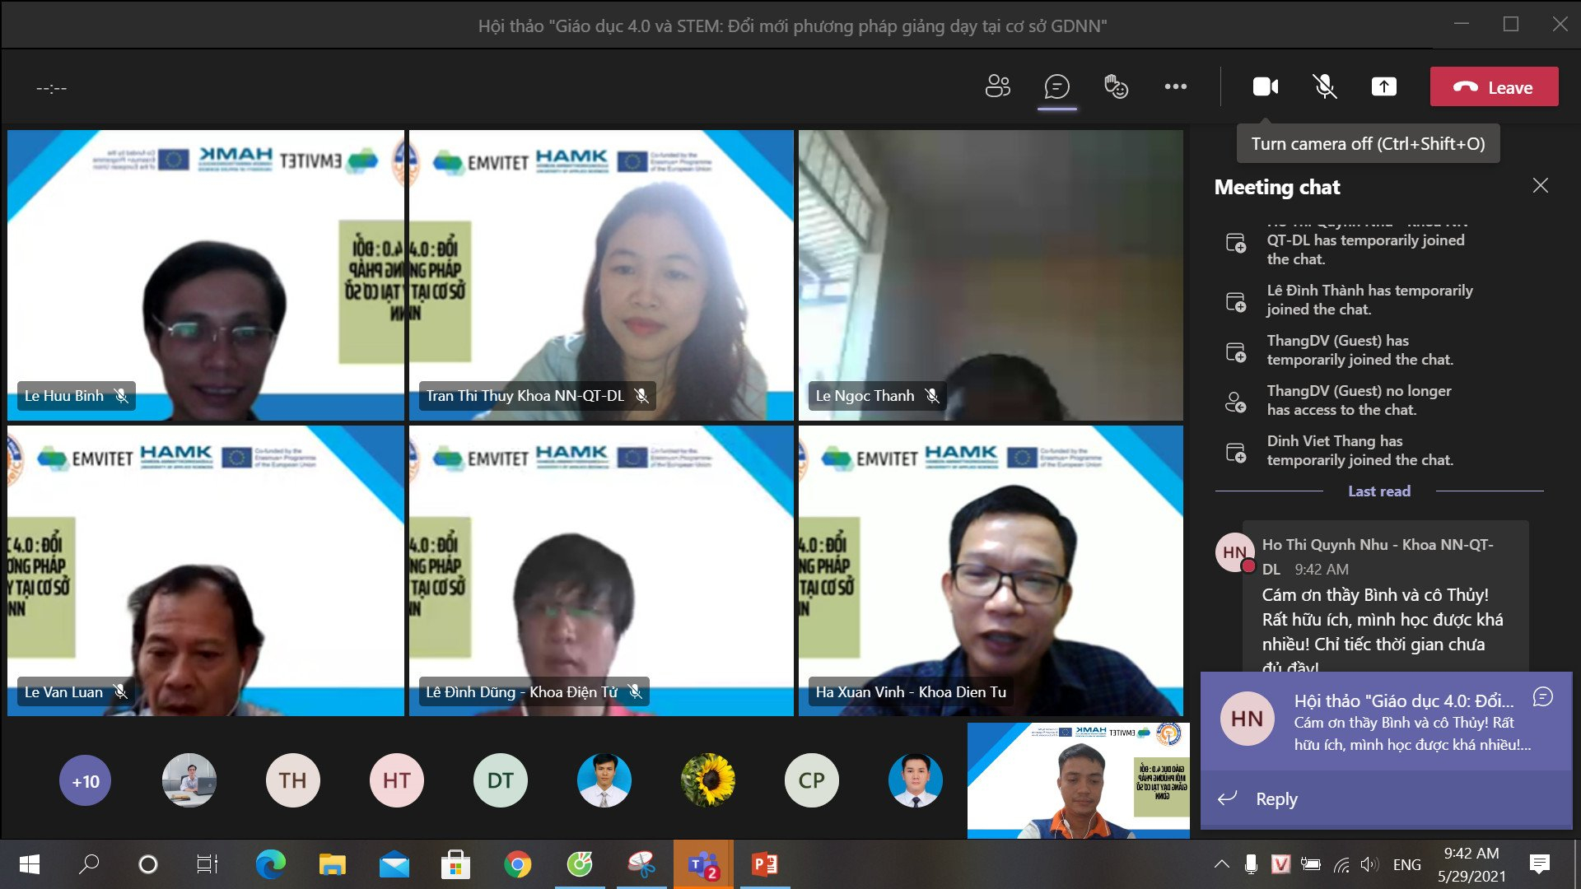
Task: Open Ho Thi Quynh Nhu's HN avatar
Action: (x=1234, y=552)
